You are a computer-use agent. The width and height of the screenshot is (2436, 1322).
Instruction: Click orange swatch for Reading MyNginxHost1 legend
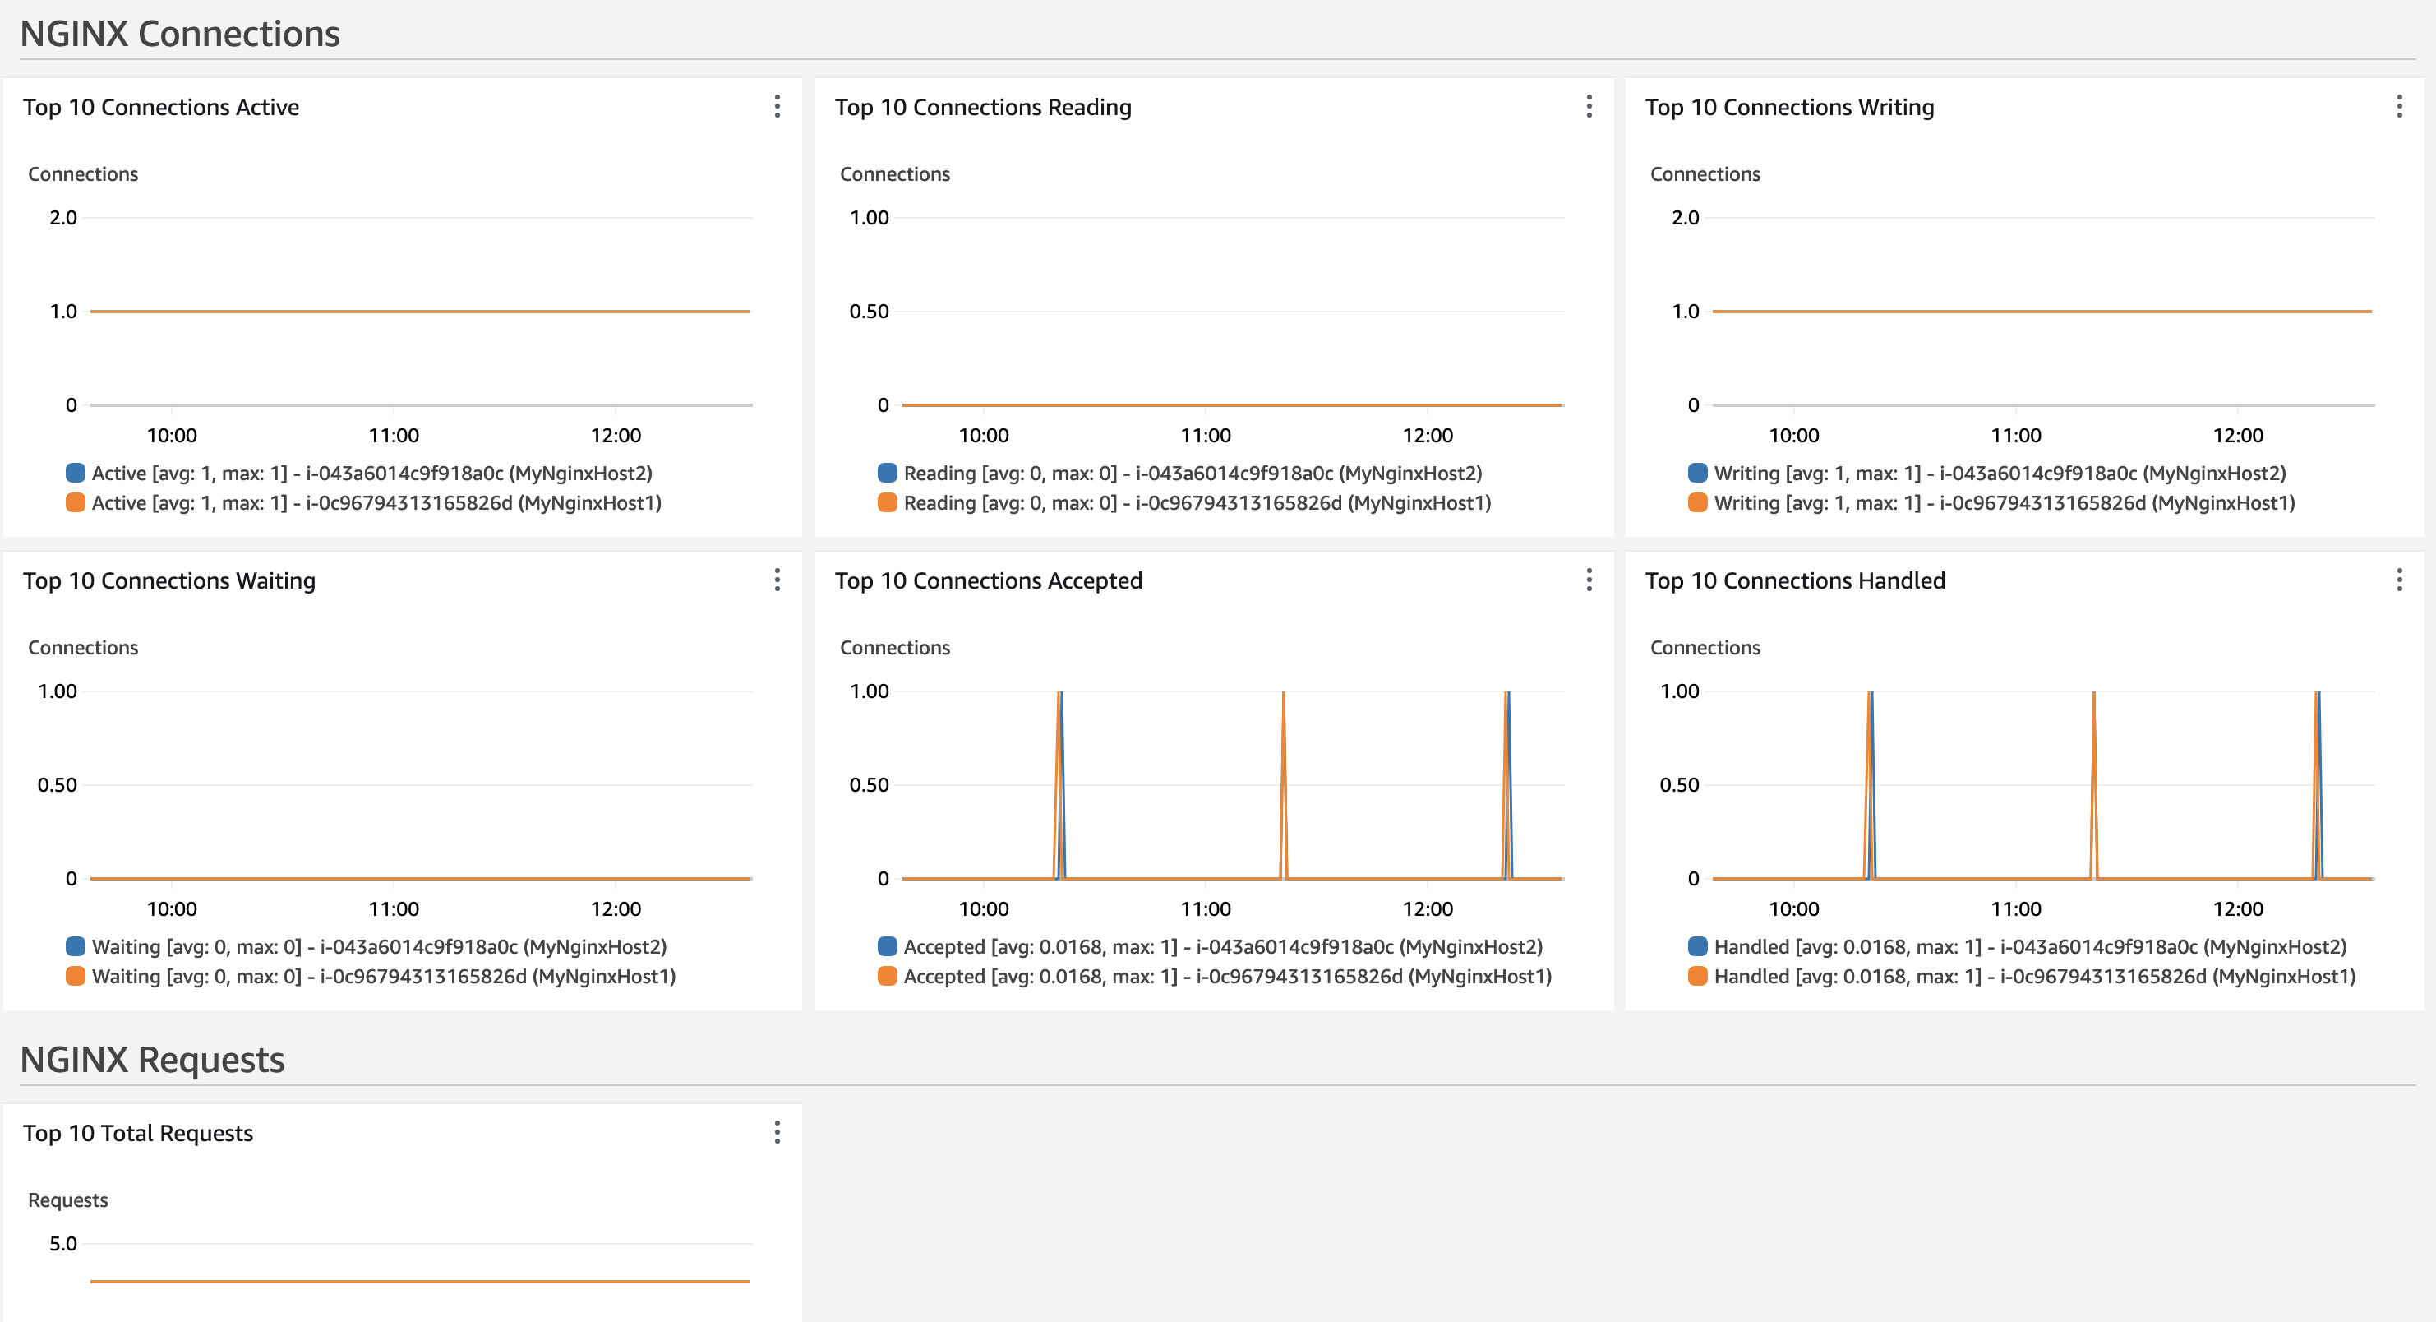coord(887,502)
